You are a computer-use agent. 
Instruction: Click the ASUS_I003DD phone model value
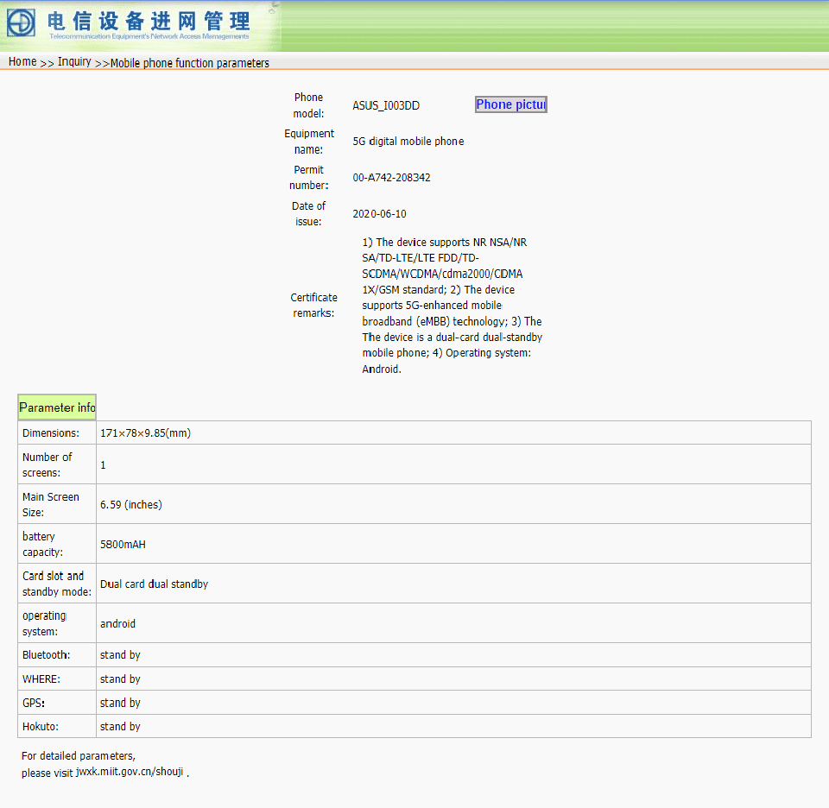tap(386, 105)
